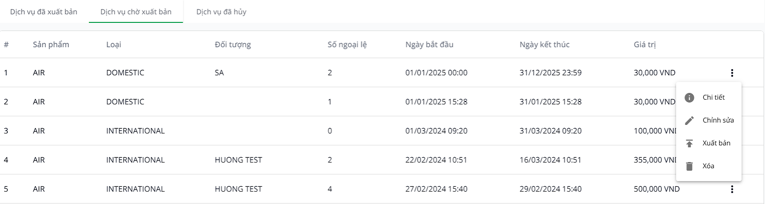The width and height of the screenshot is (765, 204).
Task: Click the Ngày kết thúc column header
Action: 545,45
